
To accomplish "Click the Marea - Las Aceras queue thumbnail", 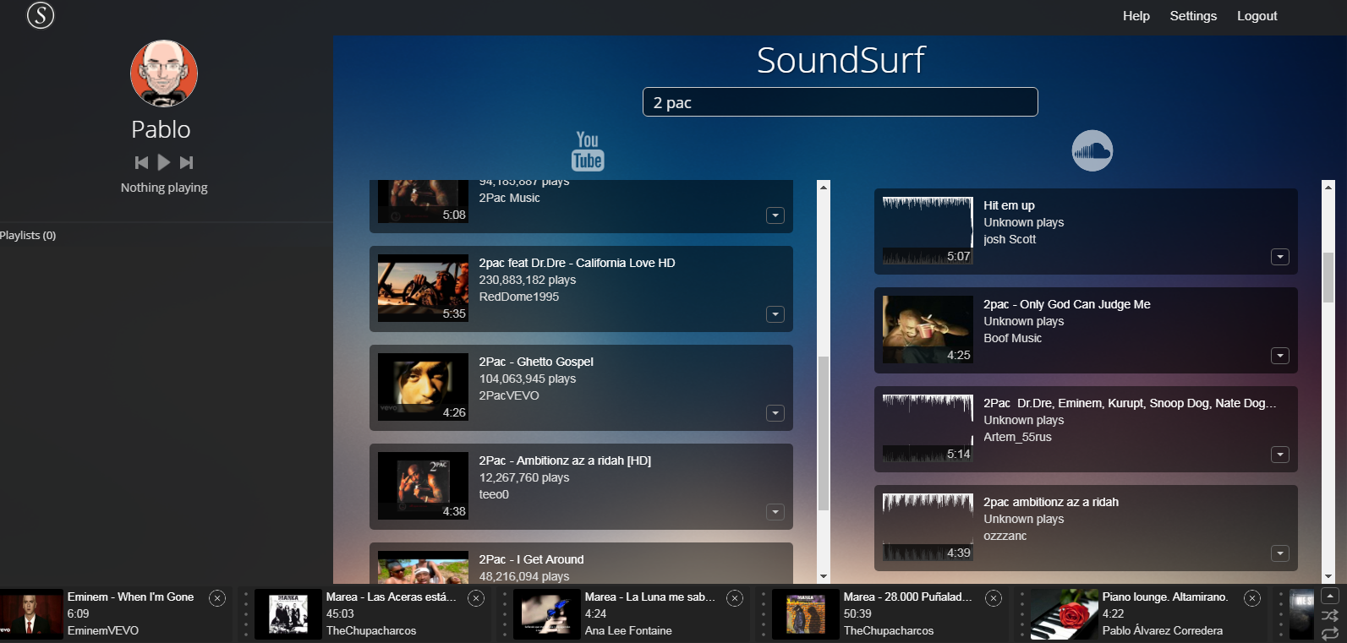I will click(288, 614).
